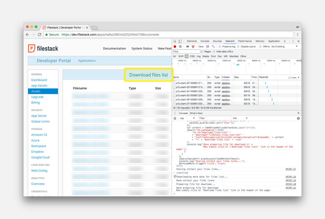Tick the Offline checkbox
Viewport: 325px width, 219px height.
point(260,47)
